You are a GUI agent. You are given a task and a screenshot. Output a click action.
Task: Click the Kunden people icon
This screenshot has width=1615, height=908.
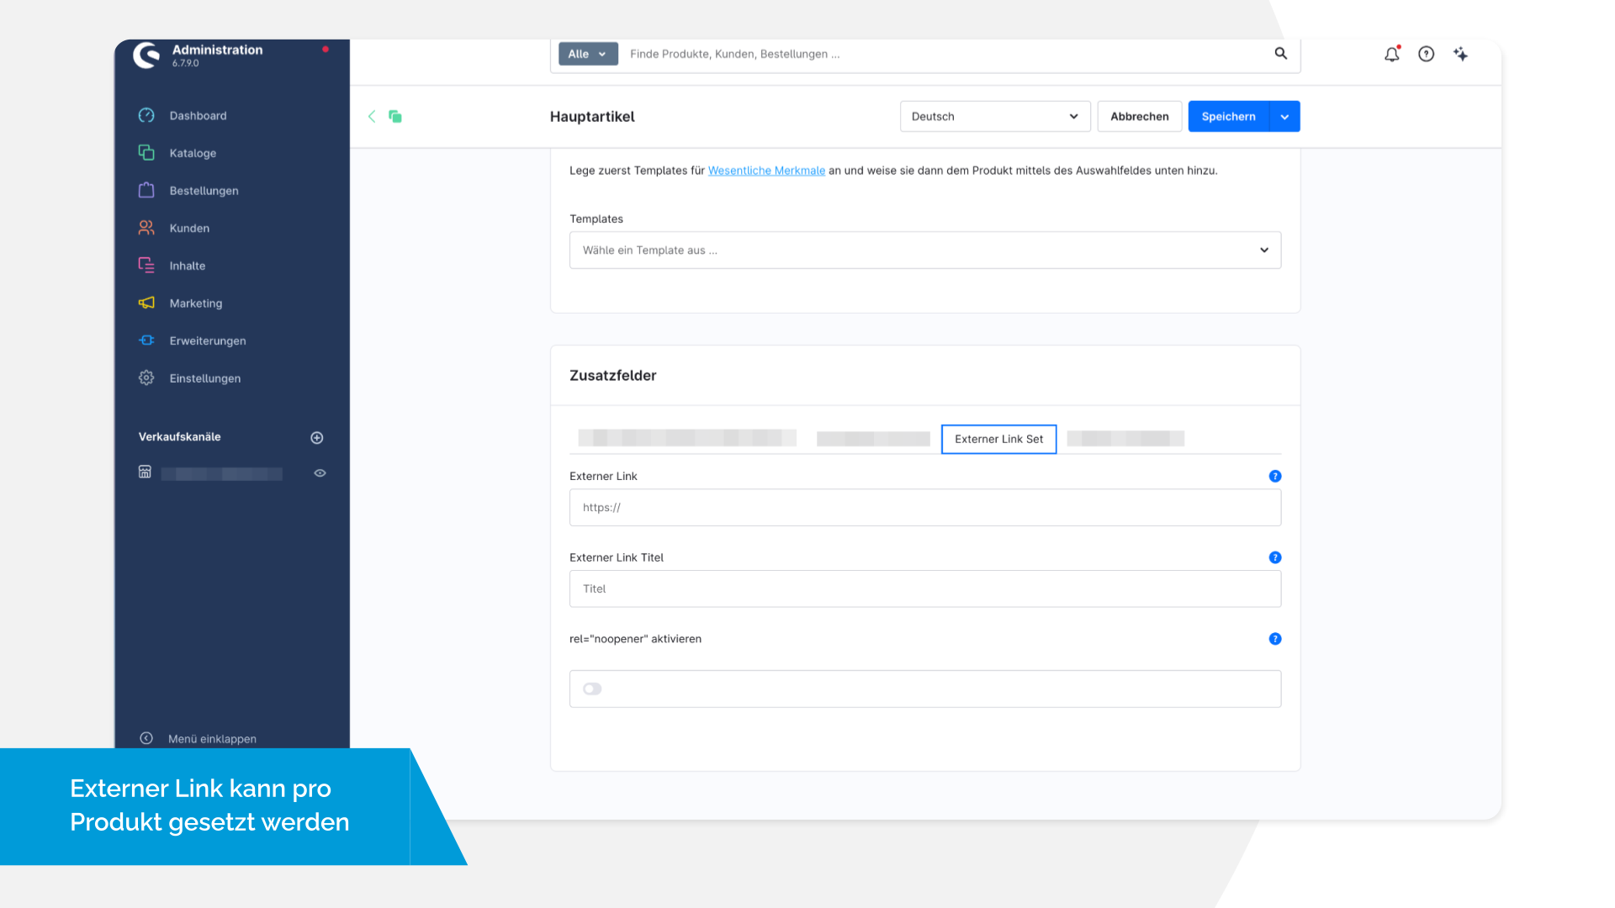(146, 227)
